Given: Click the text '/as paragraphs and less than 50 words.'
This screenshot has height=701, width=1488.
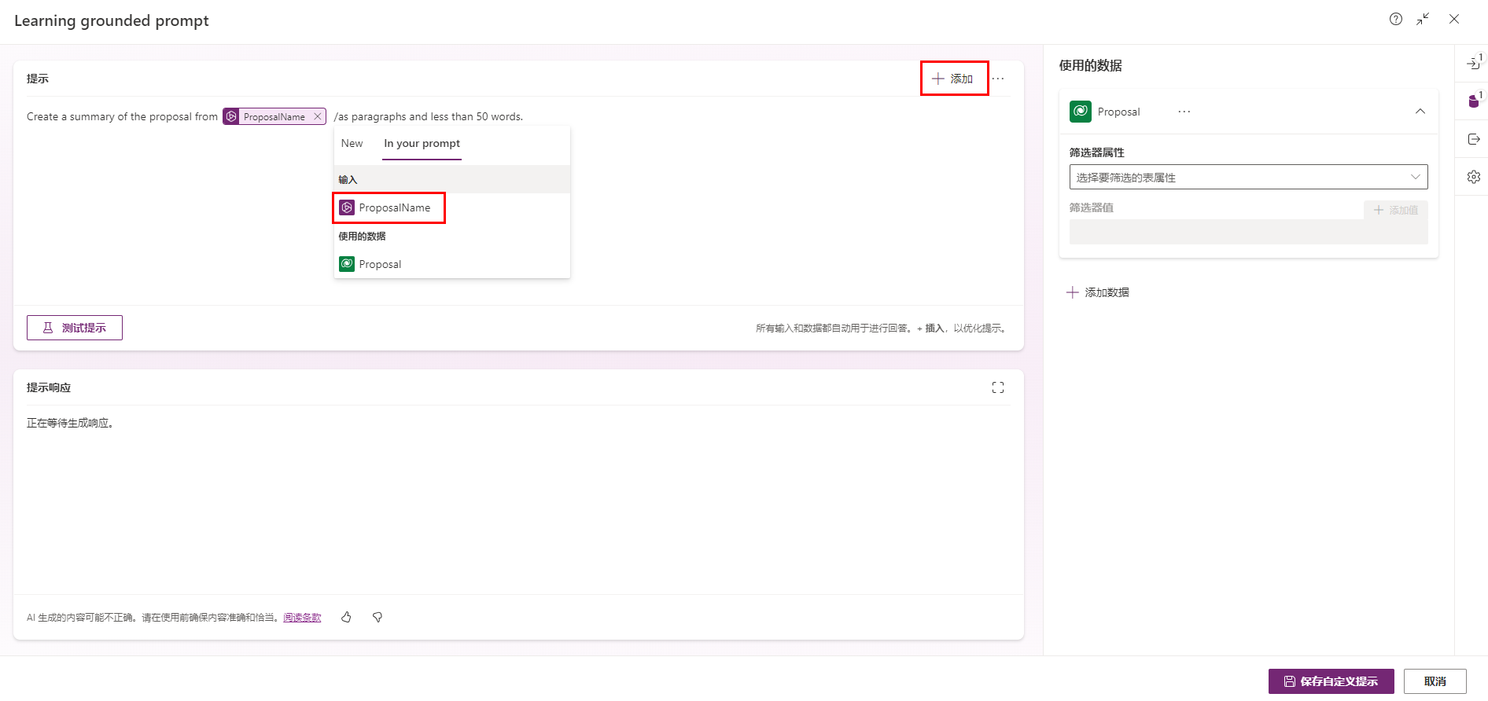Looking at the screenshot, I should pyautogui.click(x=429, y=116).
